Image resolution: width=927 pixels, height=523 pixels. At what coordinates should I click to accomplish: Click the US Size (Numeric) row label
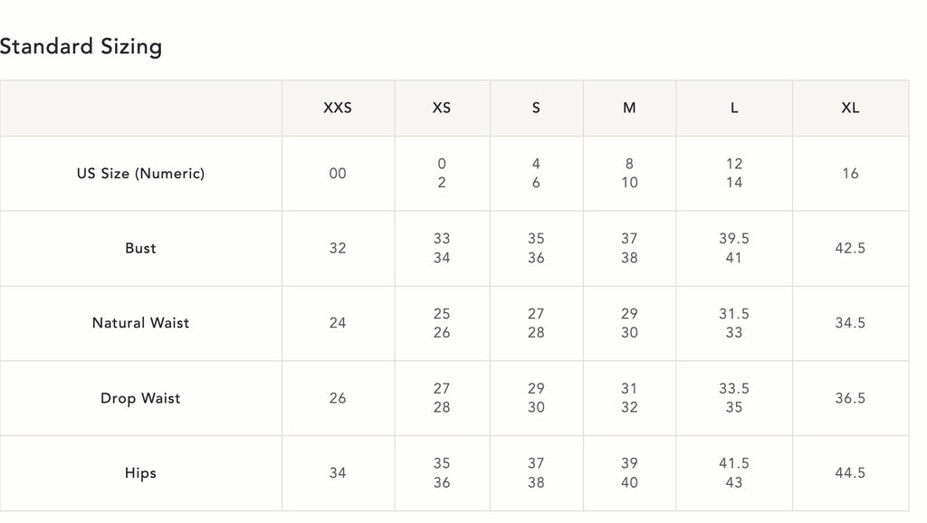tap(140, 173)
